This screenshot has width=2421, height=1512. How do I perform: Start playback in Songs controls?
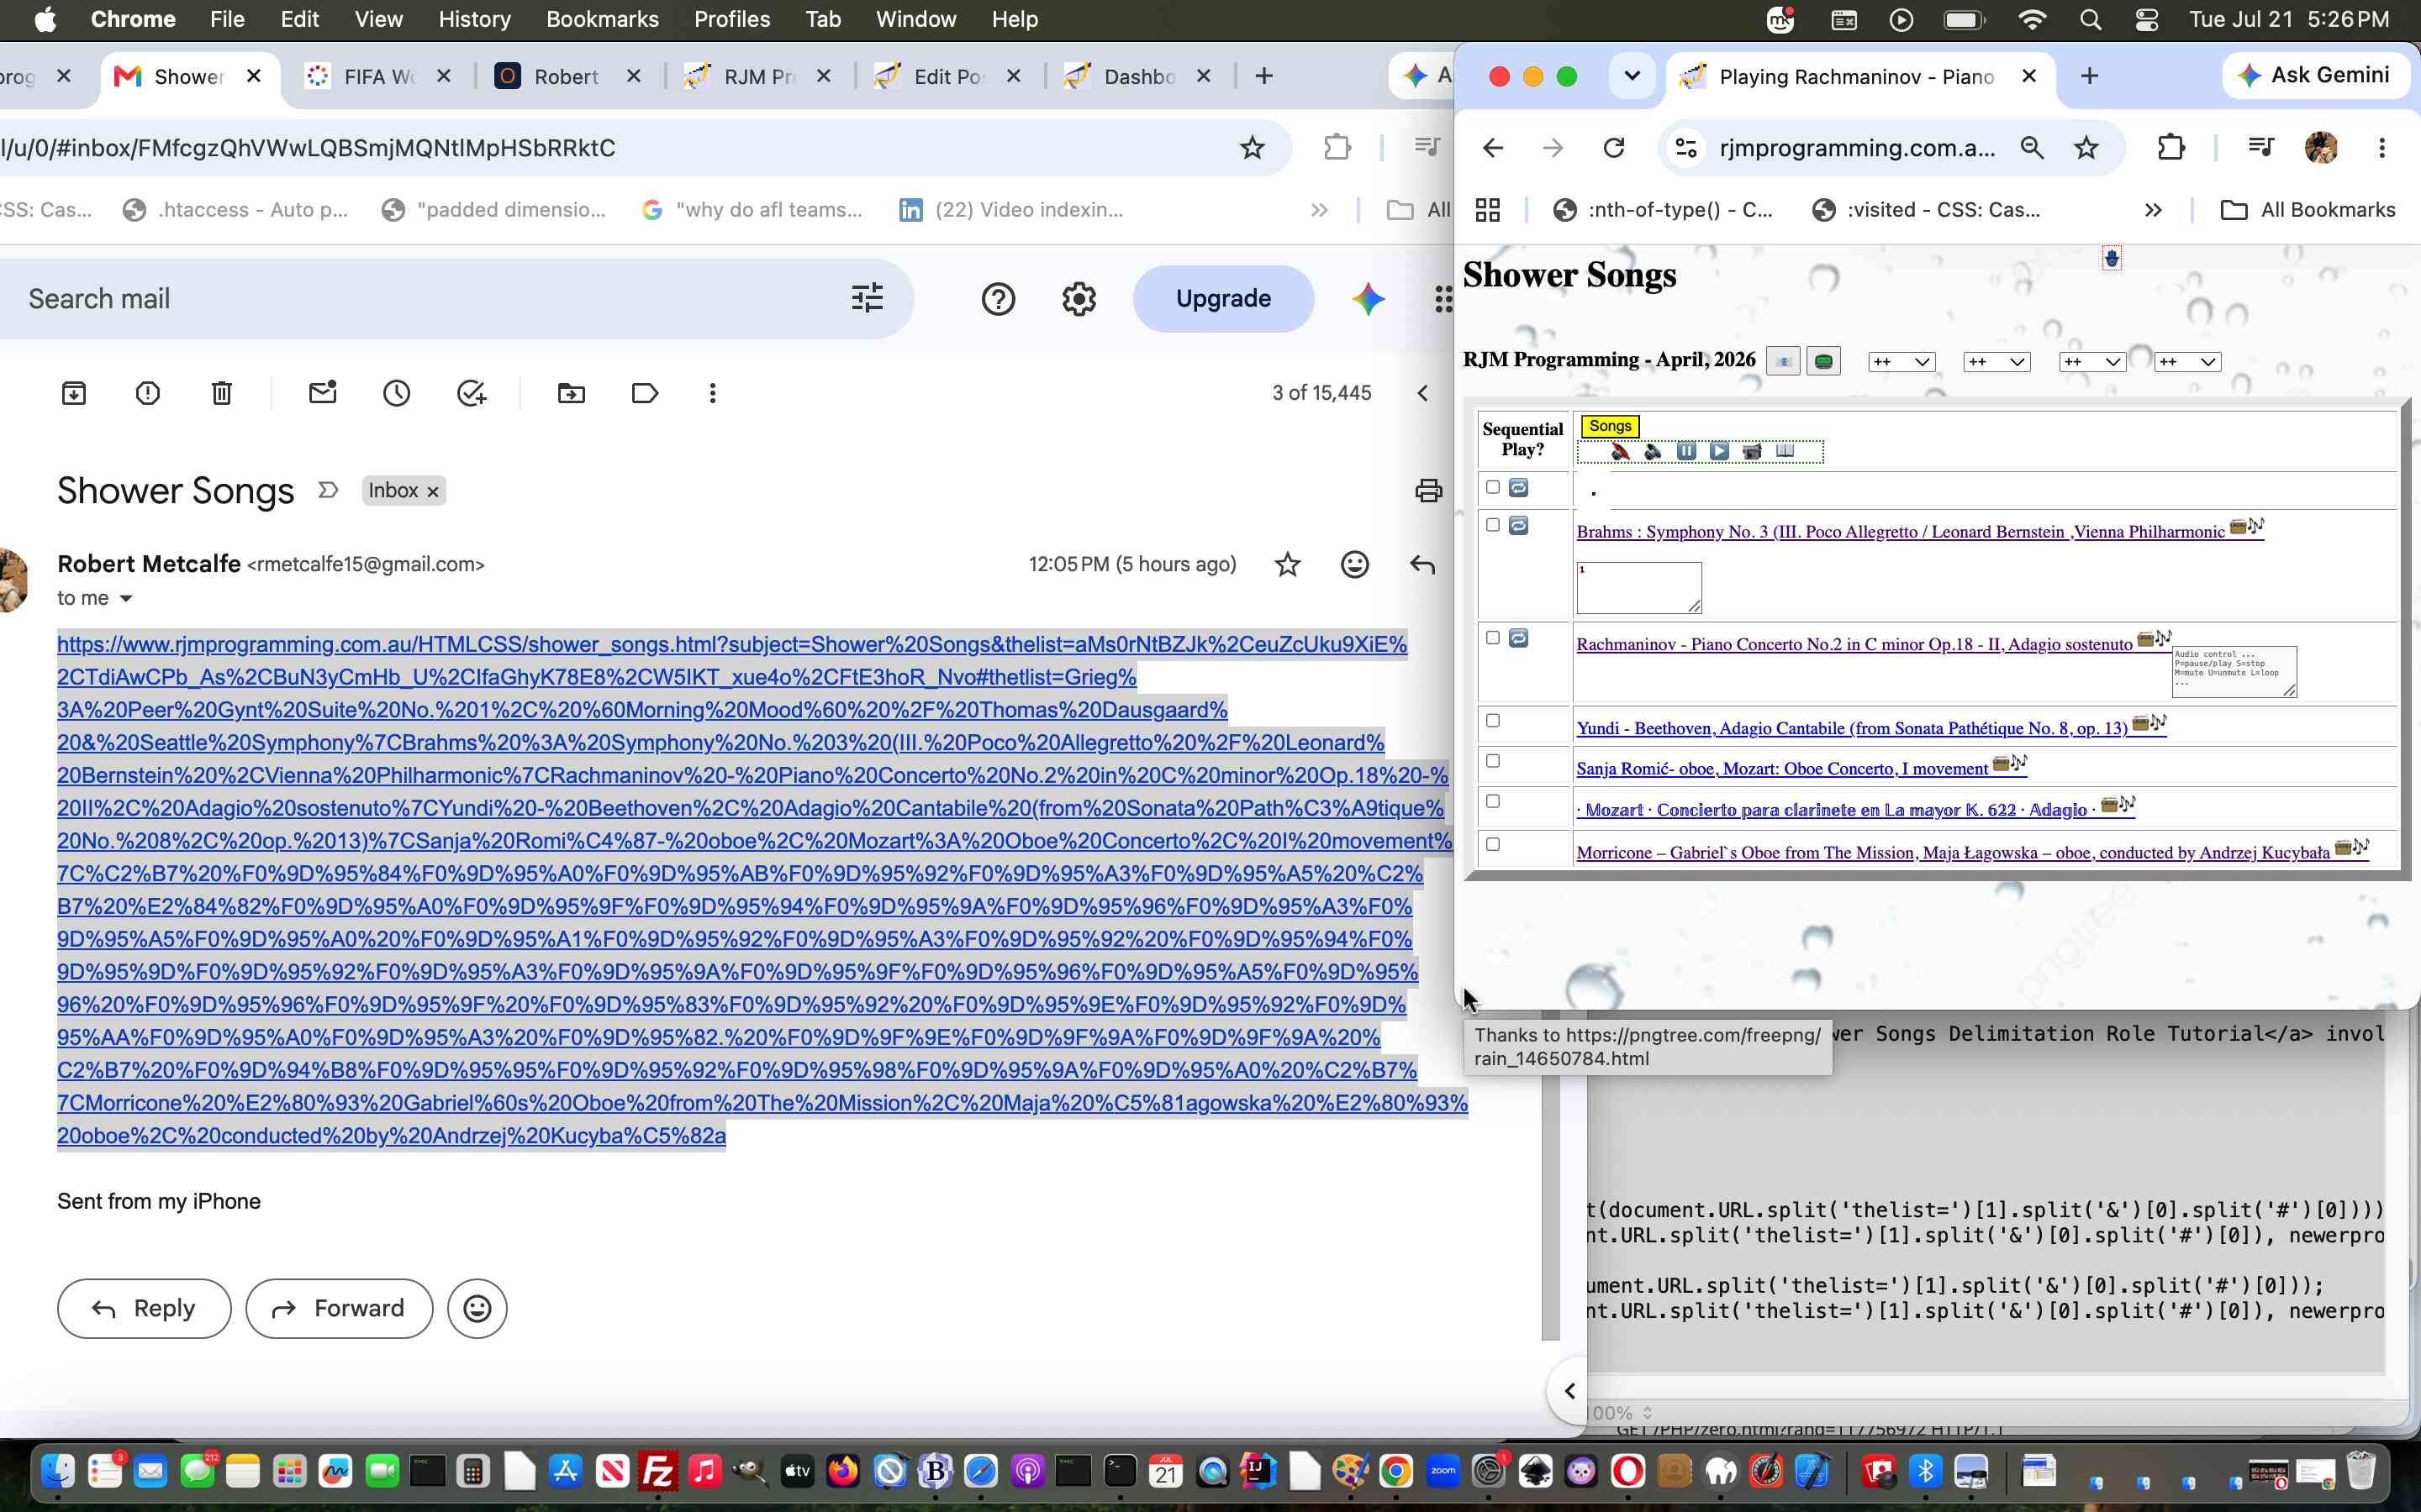(1719, 451)
